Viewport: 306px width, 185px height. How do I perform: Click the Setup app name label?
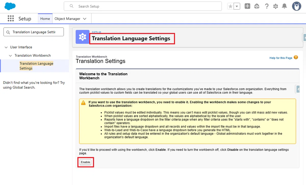(x=25, y=19)
